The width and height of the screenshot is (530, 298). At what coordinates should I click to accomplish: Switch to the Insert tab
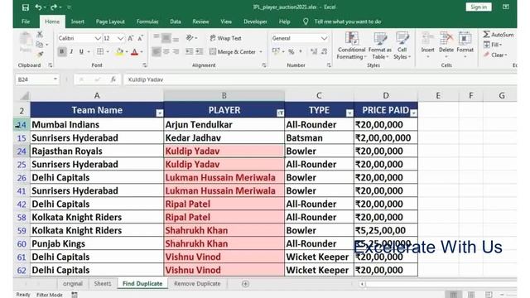[77, 22]
